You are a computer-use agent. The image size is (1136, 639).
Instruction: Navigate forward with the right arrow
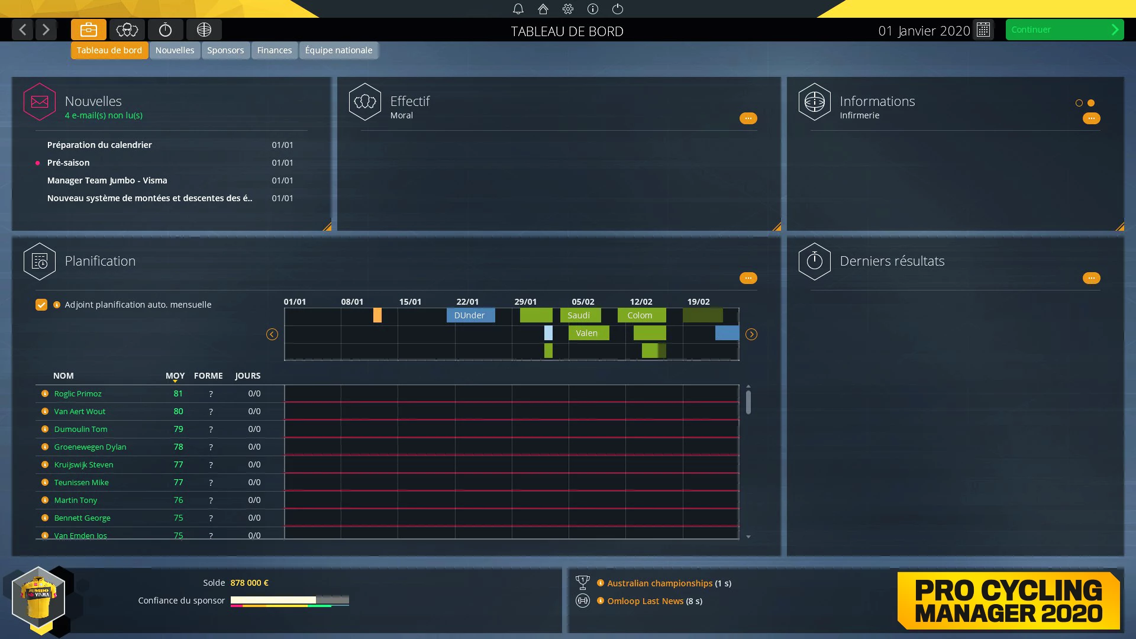46,30
